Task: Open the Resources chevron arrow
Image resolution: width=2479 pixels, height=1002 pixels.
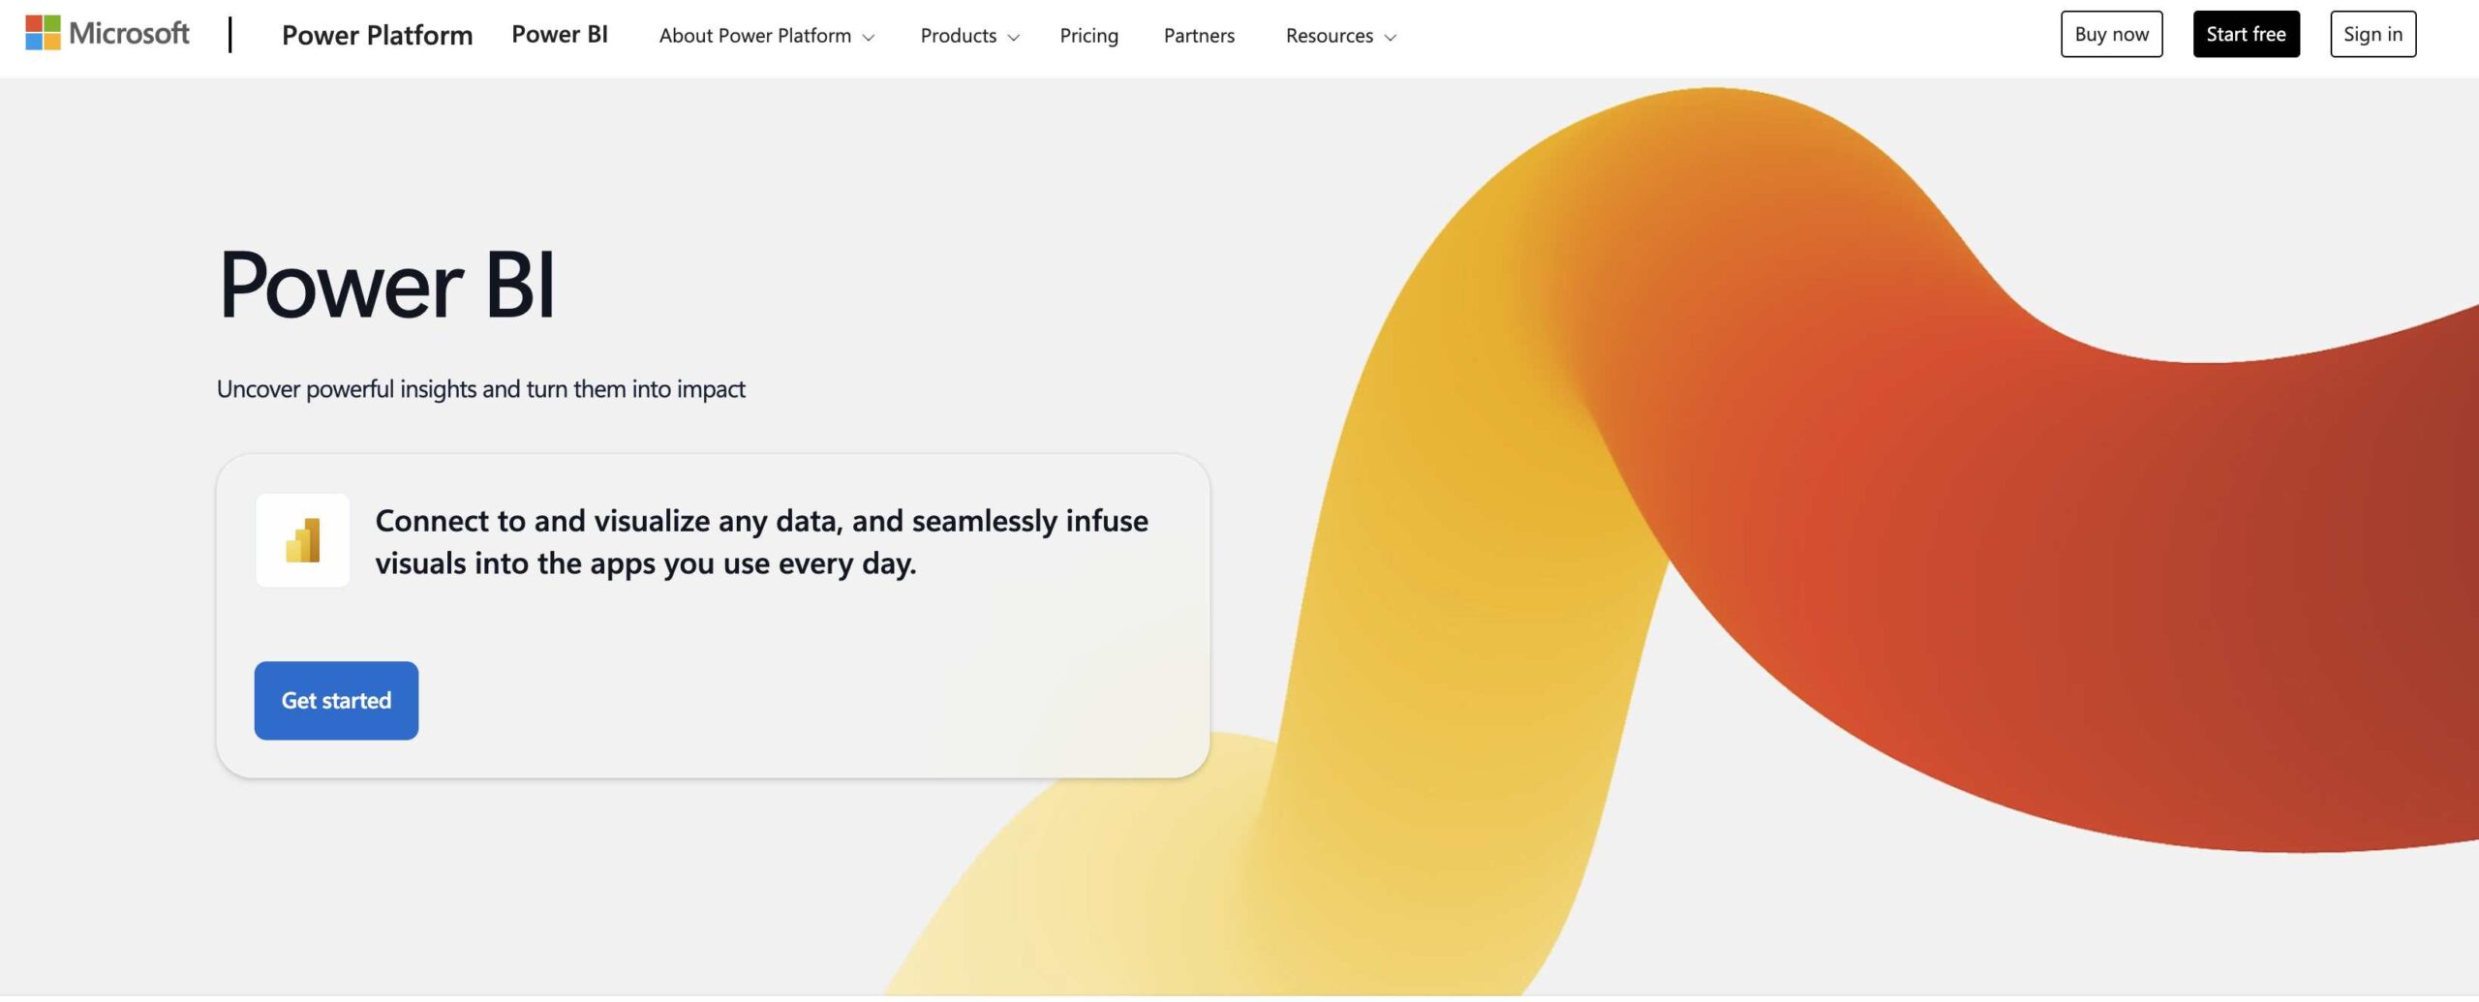Action: pos(1392,38)
